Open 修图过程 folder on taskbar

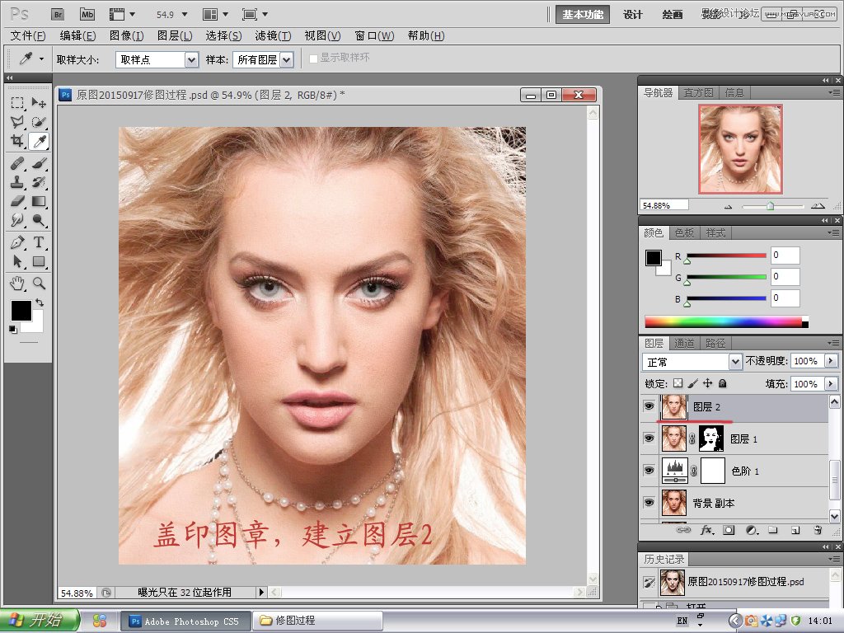point(319,621)
